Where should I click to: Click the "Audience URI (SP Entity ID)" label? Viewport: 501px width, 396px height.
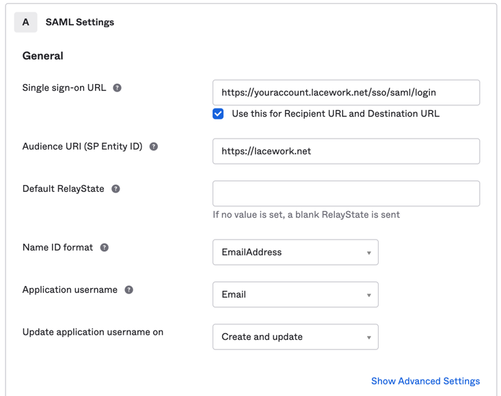(82, 147)
